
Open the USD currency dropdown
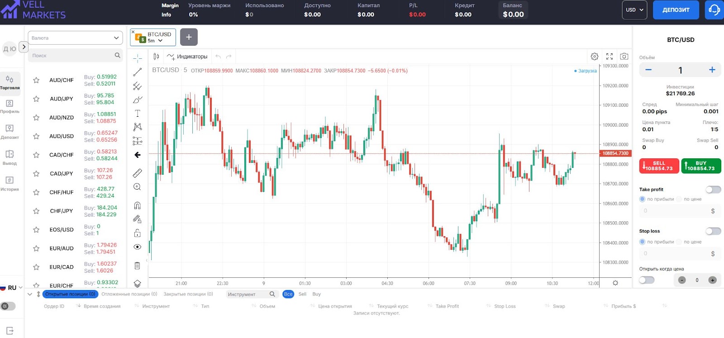tap(634, 10)
